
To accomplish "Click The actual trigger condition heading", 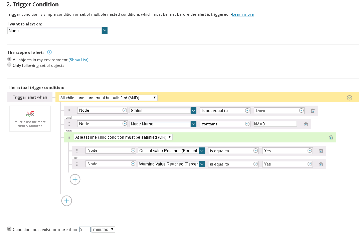I will (36, 87).
